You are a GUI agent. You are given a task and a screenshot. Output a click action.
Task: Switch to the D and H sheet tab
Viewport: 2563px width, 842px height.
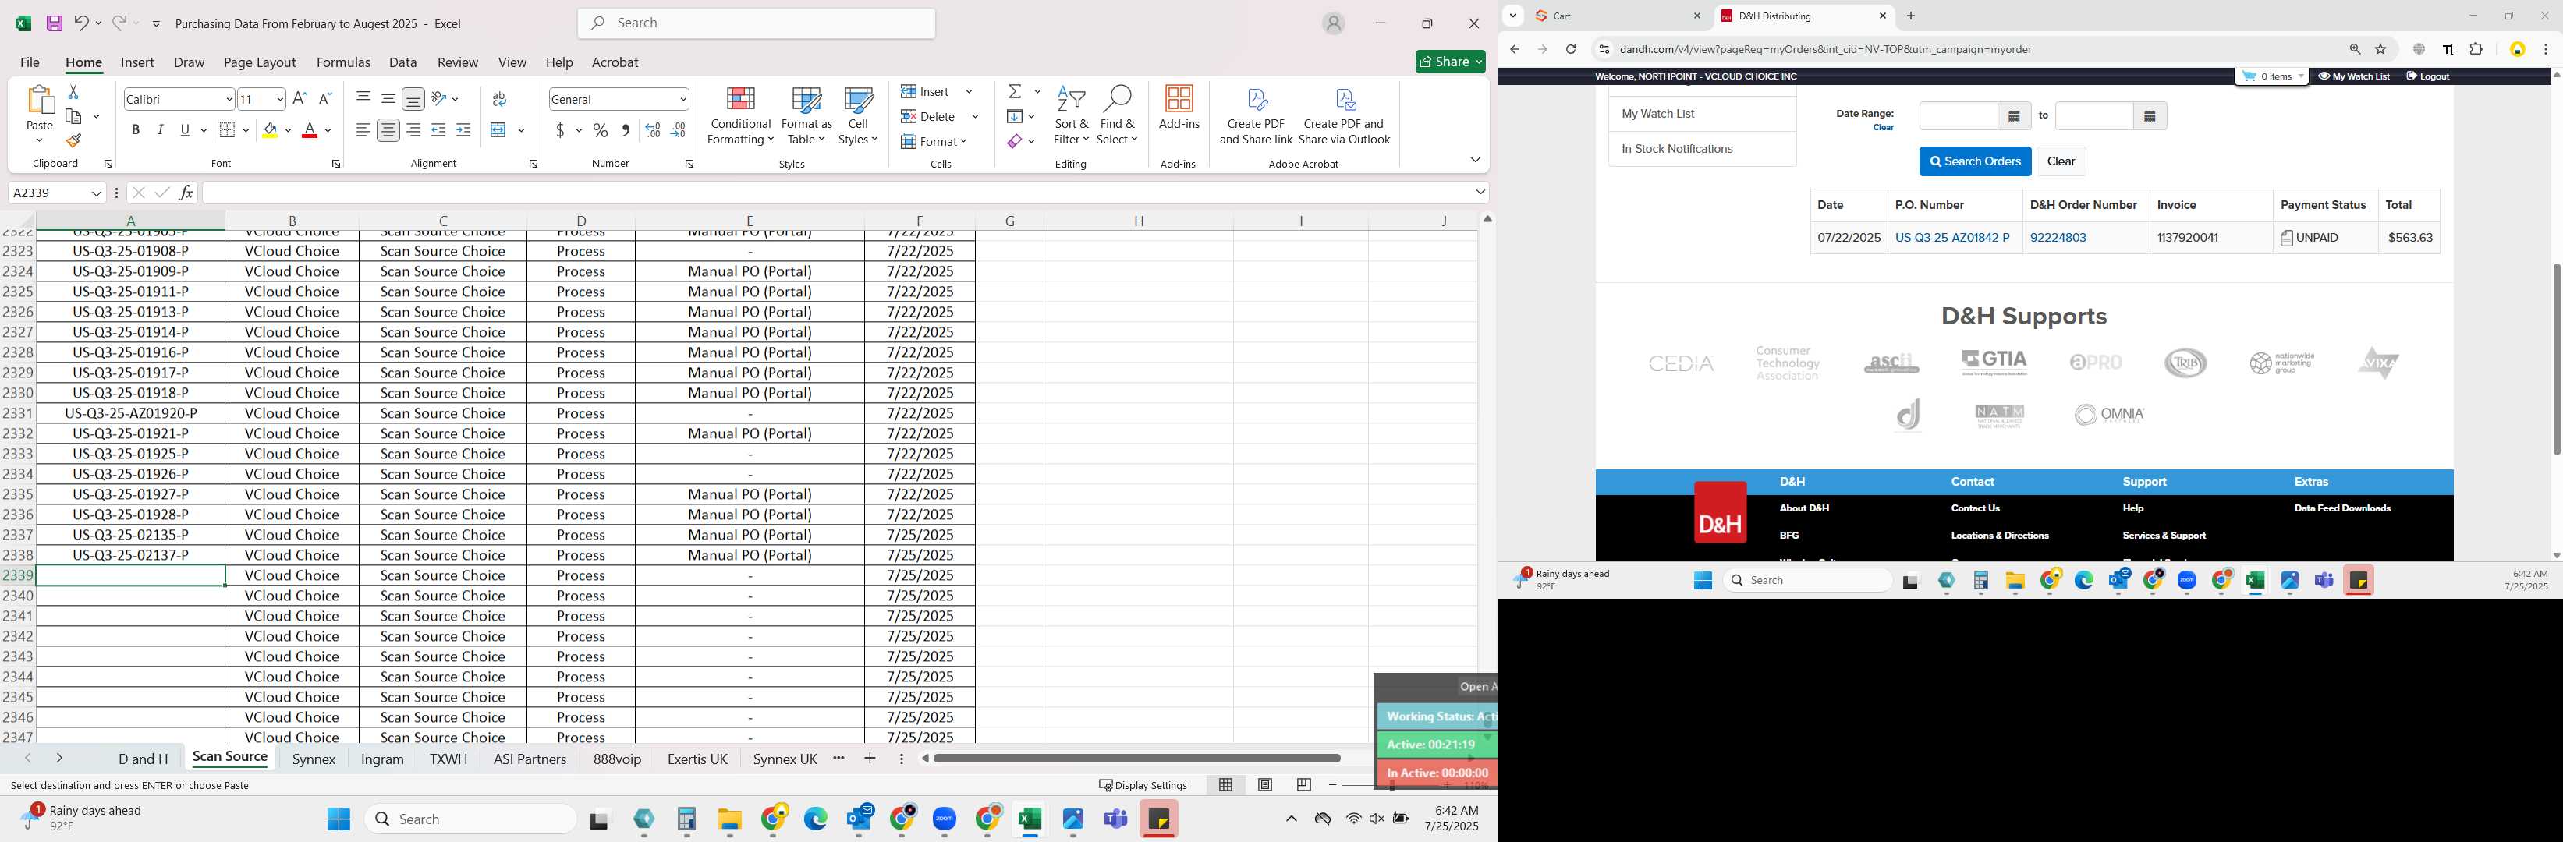pyautogui.click(x=144, y=759)
